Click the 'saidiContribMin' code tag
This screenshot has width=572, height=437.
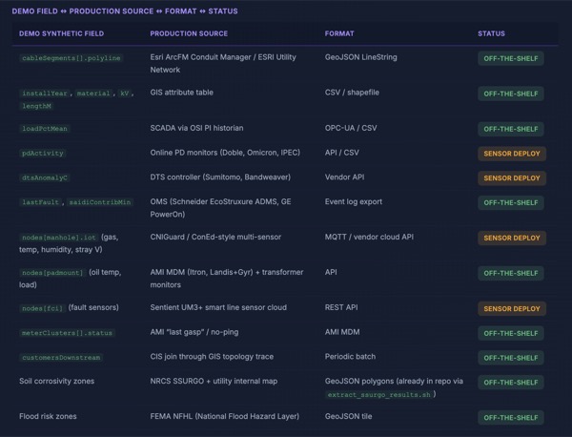[99, 202]
